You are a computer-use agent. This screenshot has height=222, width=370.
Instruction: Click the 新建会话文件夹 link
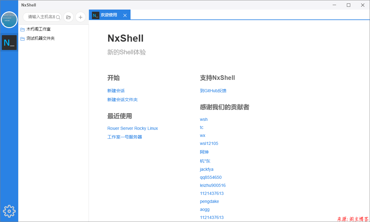(x=123, y=100)
